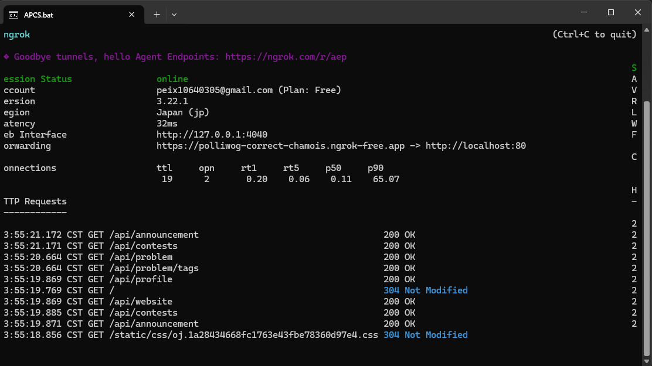Viewport: 652px width, 366px height.
Task: Maximize the terminal window
Action: click(611, 12)
